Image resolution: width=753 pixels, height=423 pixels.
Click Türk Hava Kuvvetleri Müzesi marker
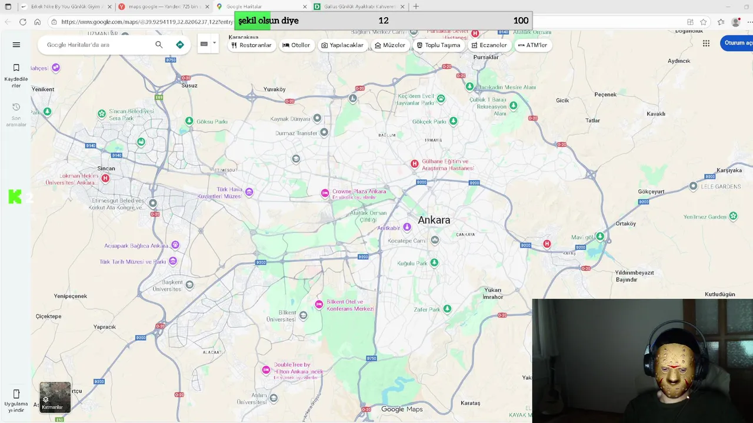tap(249, 192)
